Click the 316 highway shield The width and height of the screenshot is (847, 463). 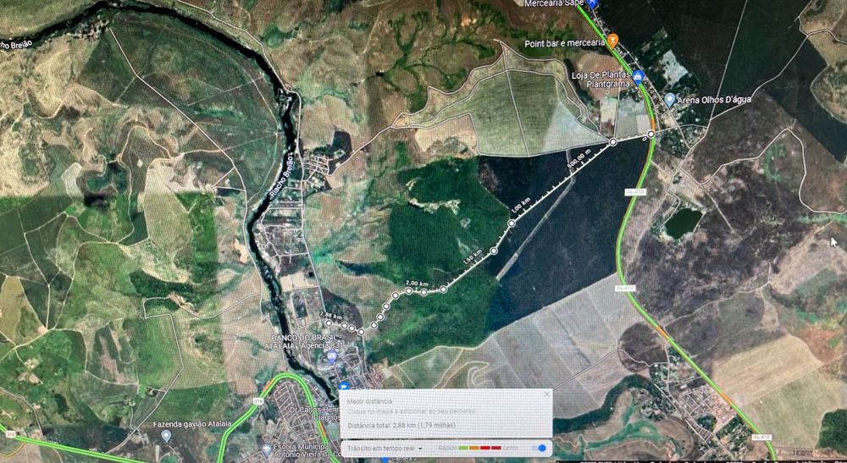click(257, 400)
